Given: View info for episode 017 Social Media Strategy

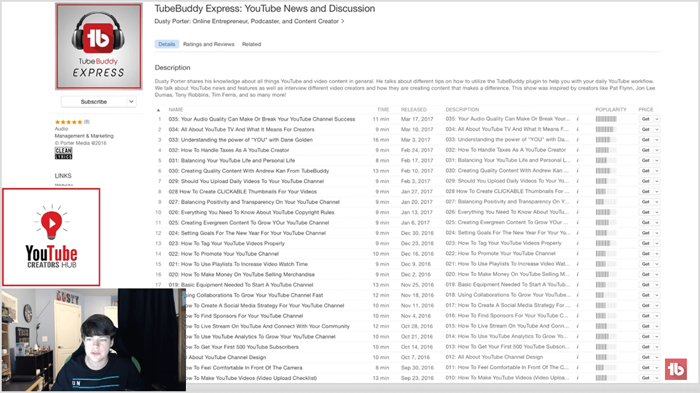Looking at the screenshot, I should click(x=577, y=306).
